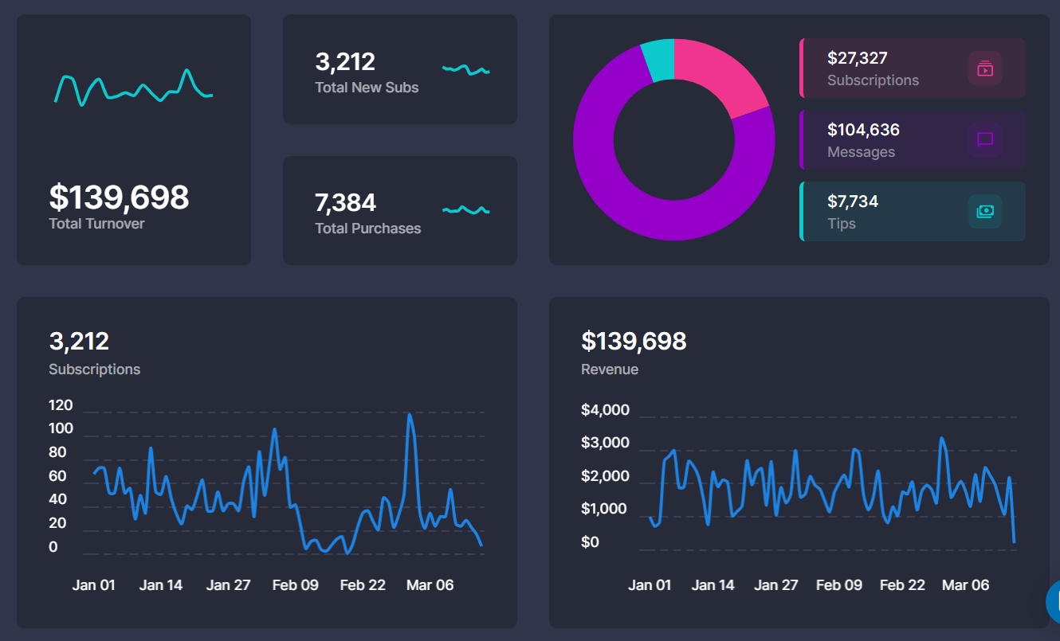The width and height of the screenshot is (1060, 641).
Task: Click the Revenue chart title label
Action: 610,369
